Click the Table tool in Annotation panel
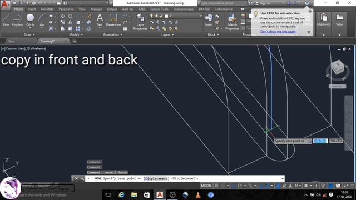The height and width of the screenshot is (200, 356). pos(125,28)
